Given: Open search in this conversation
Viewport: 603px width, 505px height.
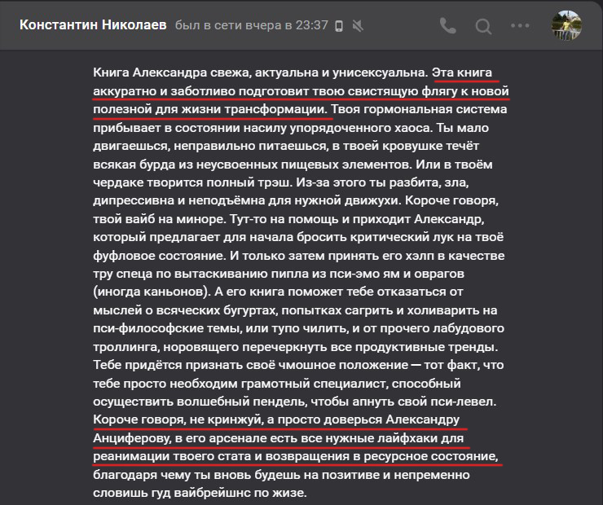Looking at the screenshot, I should pos(483,26).
